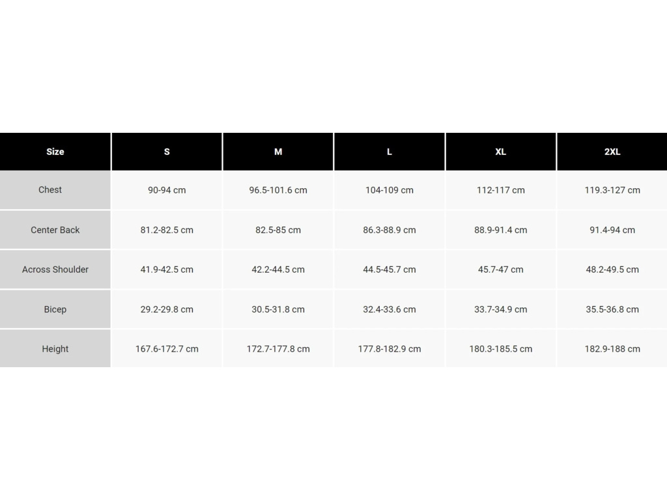Click the 167.6-172.7 cm height value
The height and width of the screenshot is (500, 667).
pos(167,349)
